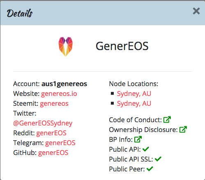Click the Public Peer green checkmark

[150, 169]
